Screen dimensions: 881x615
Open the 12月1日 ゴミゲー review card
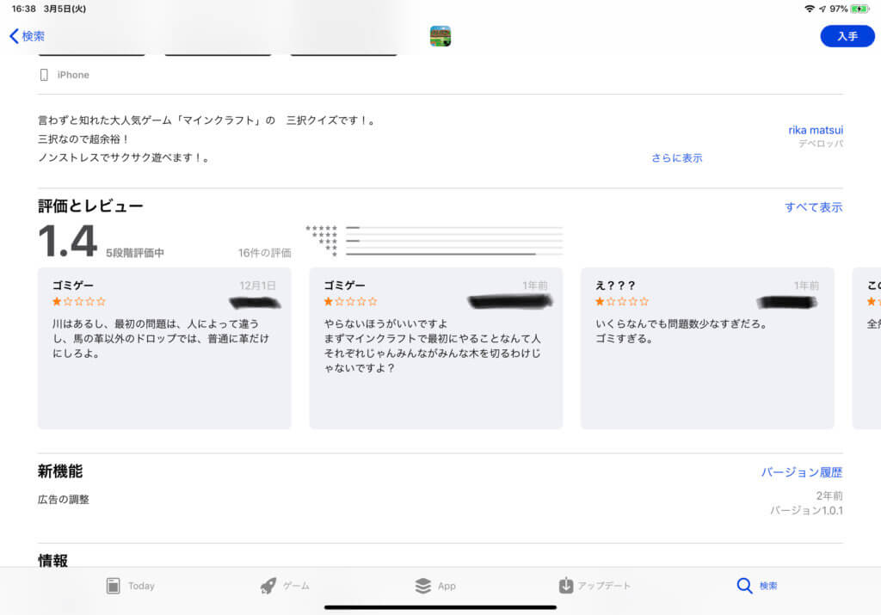click(x=164, y=347)
